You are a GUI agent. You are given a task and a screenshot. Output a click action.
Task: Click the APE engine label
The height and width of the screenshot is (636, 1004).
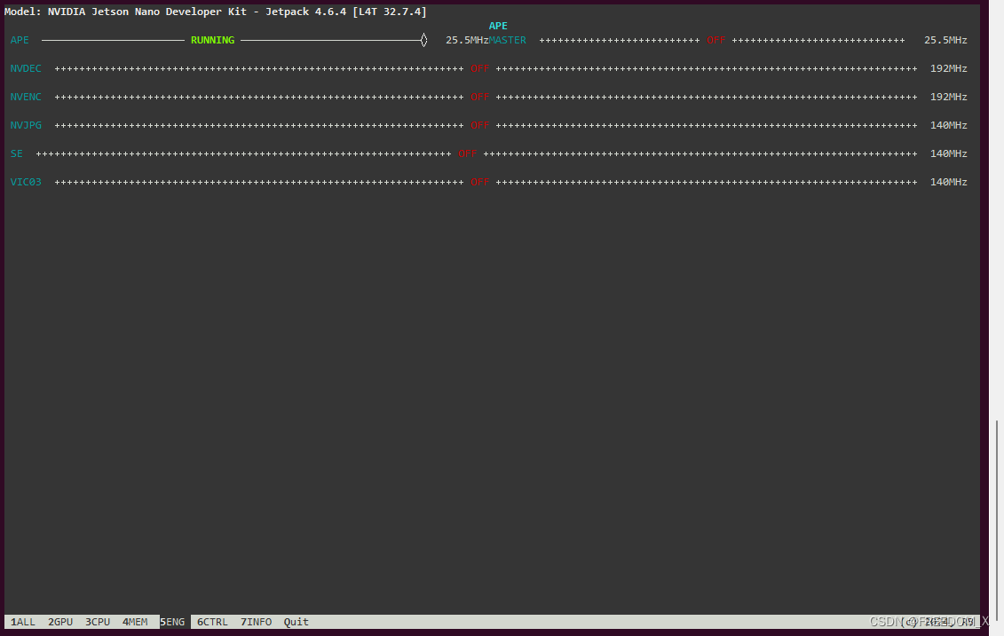click(x=20, y=40)
